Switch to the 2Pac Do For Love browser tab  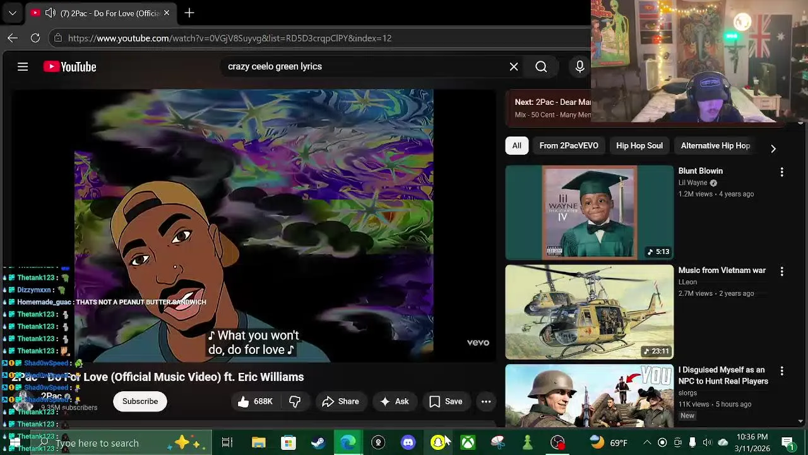click(x=101, y=13)
